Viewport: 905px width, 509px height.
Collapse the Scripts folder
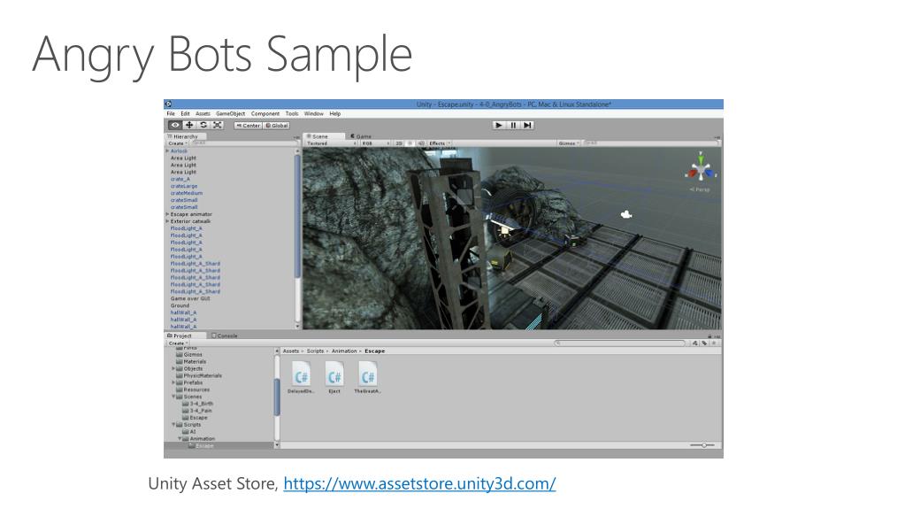pyautogui.click(x=173, y=425)
